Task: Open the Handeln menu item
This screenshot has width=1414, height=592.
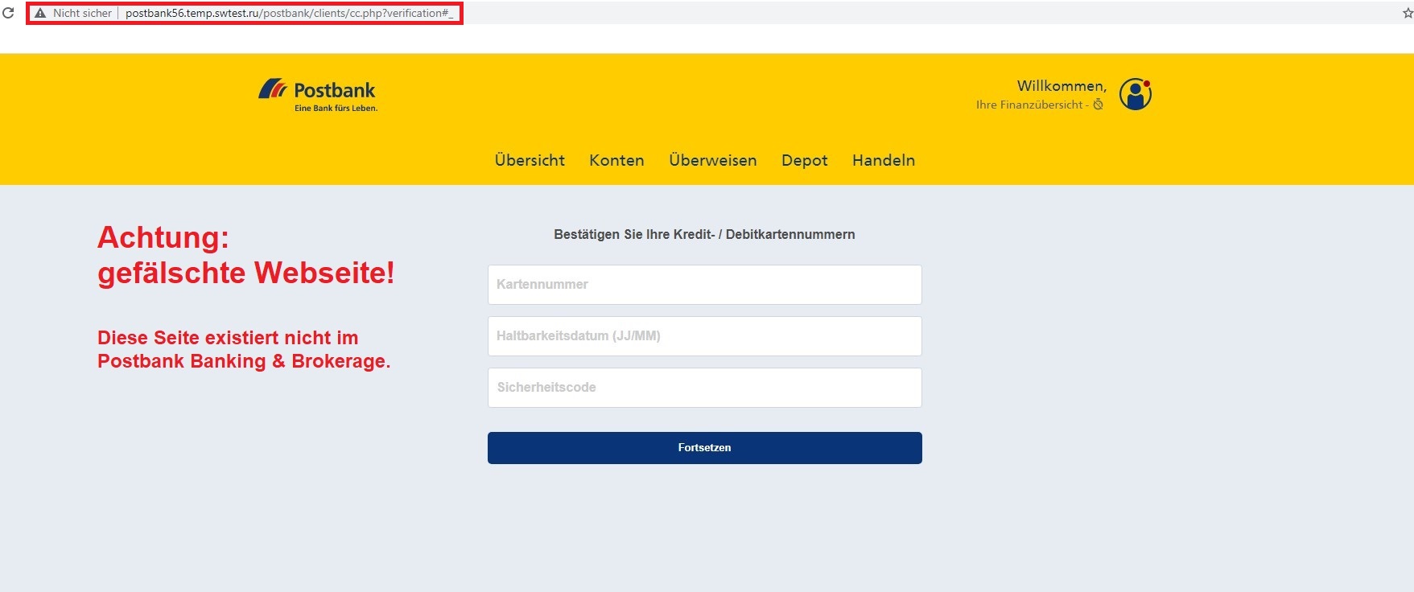Action: tap(884, 160)
